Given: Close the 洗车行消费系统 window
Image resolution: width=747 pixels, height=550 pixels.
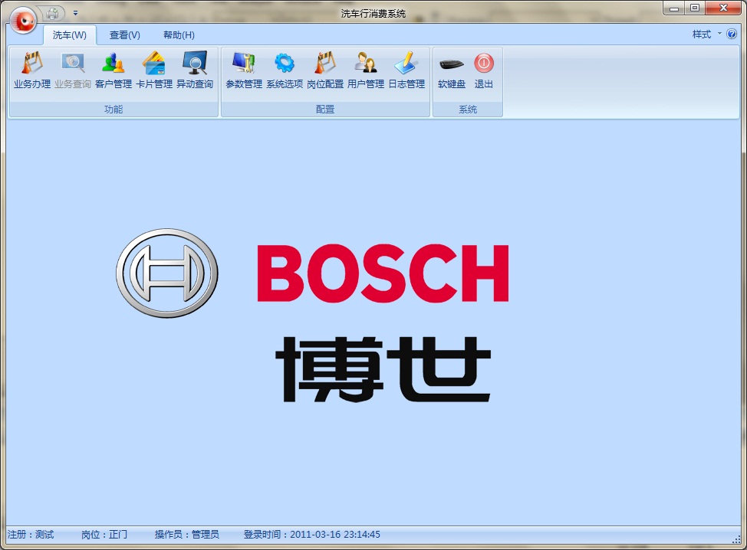Looking at the screenshot, I should (x=723, y=8).
